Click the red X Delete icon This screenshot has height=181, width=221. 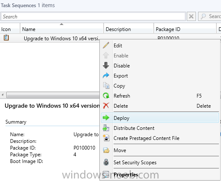tap(106, 106)
